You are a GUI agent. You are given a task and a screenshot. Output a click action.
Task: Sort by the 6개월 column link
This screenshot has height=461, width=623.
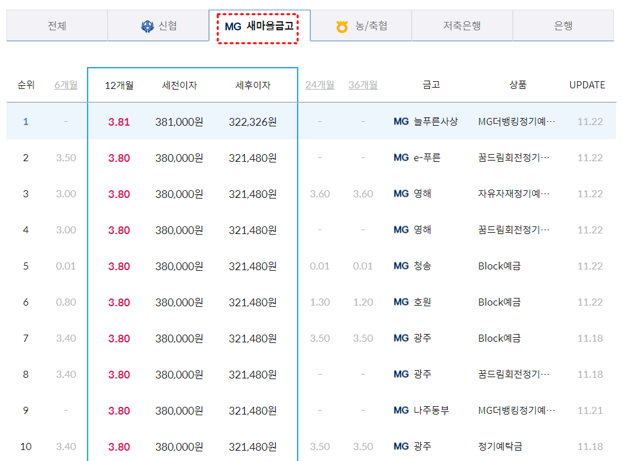click(66, 84)
